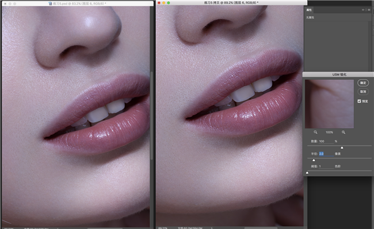Zoom in the USM preview thumbnail
This screenshot has height=229, width=374.
[344, 132]
